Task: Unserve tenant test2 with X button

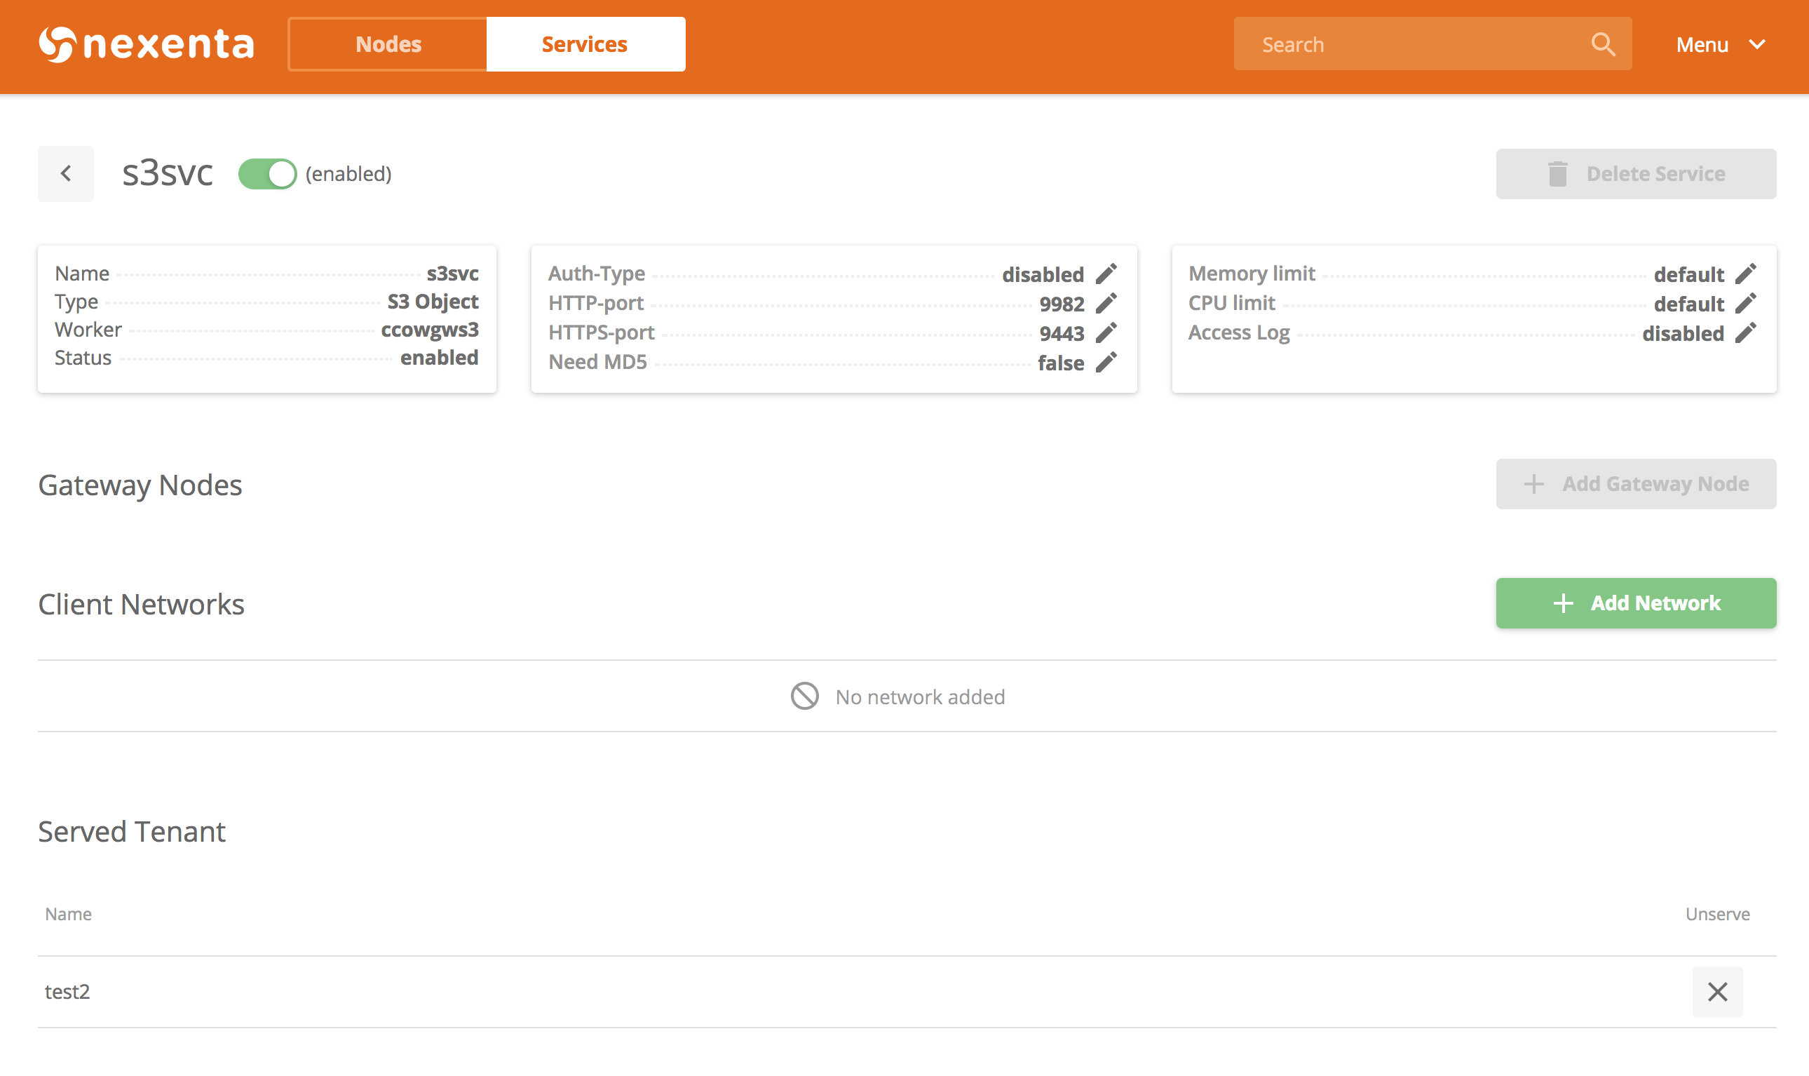Action: click(1716, 991)
